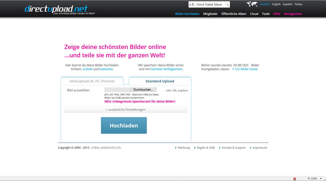Open the Impressum footer link

pyautogui.click(x=260, y=148)
